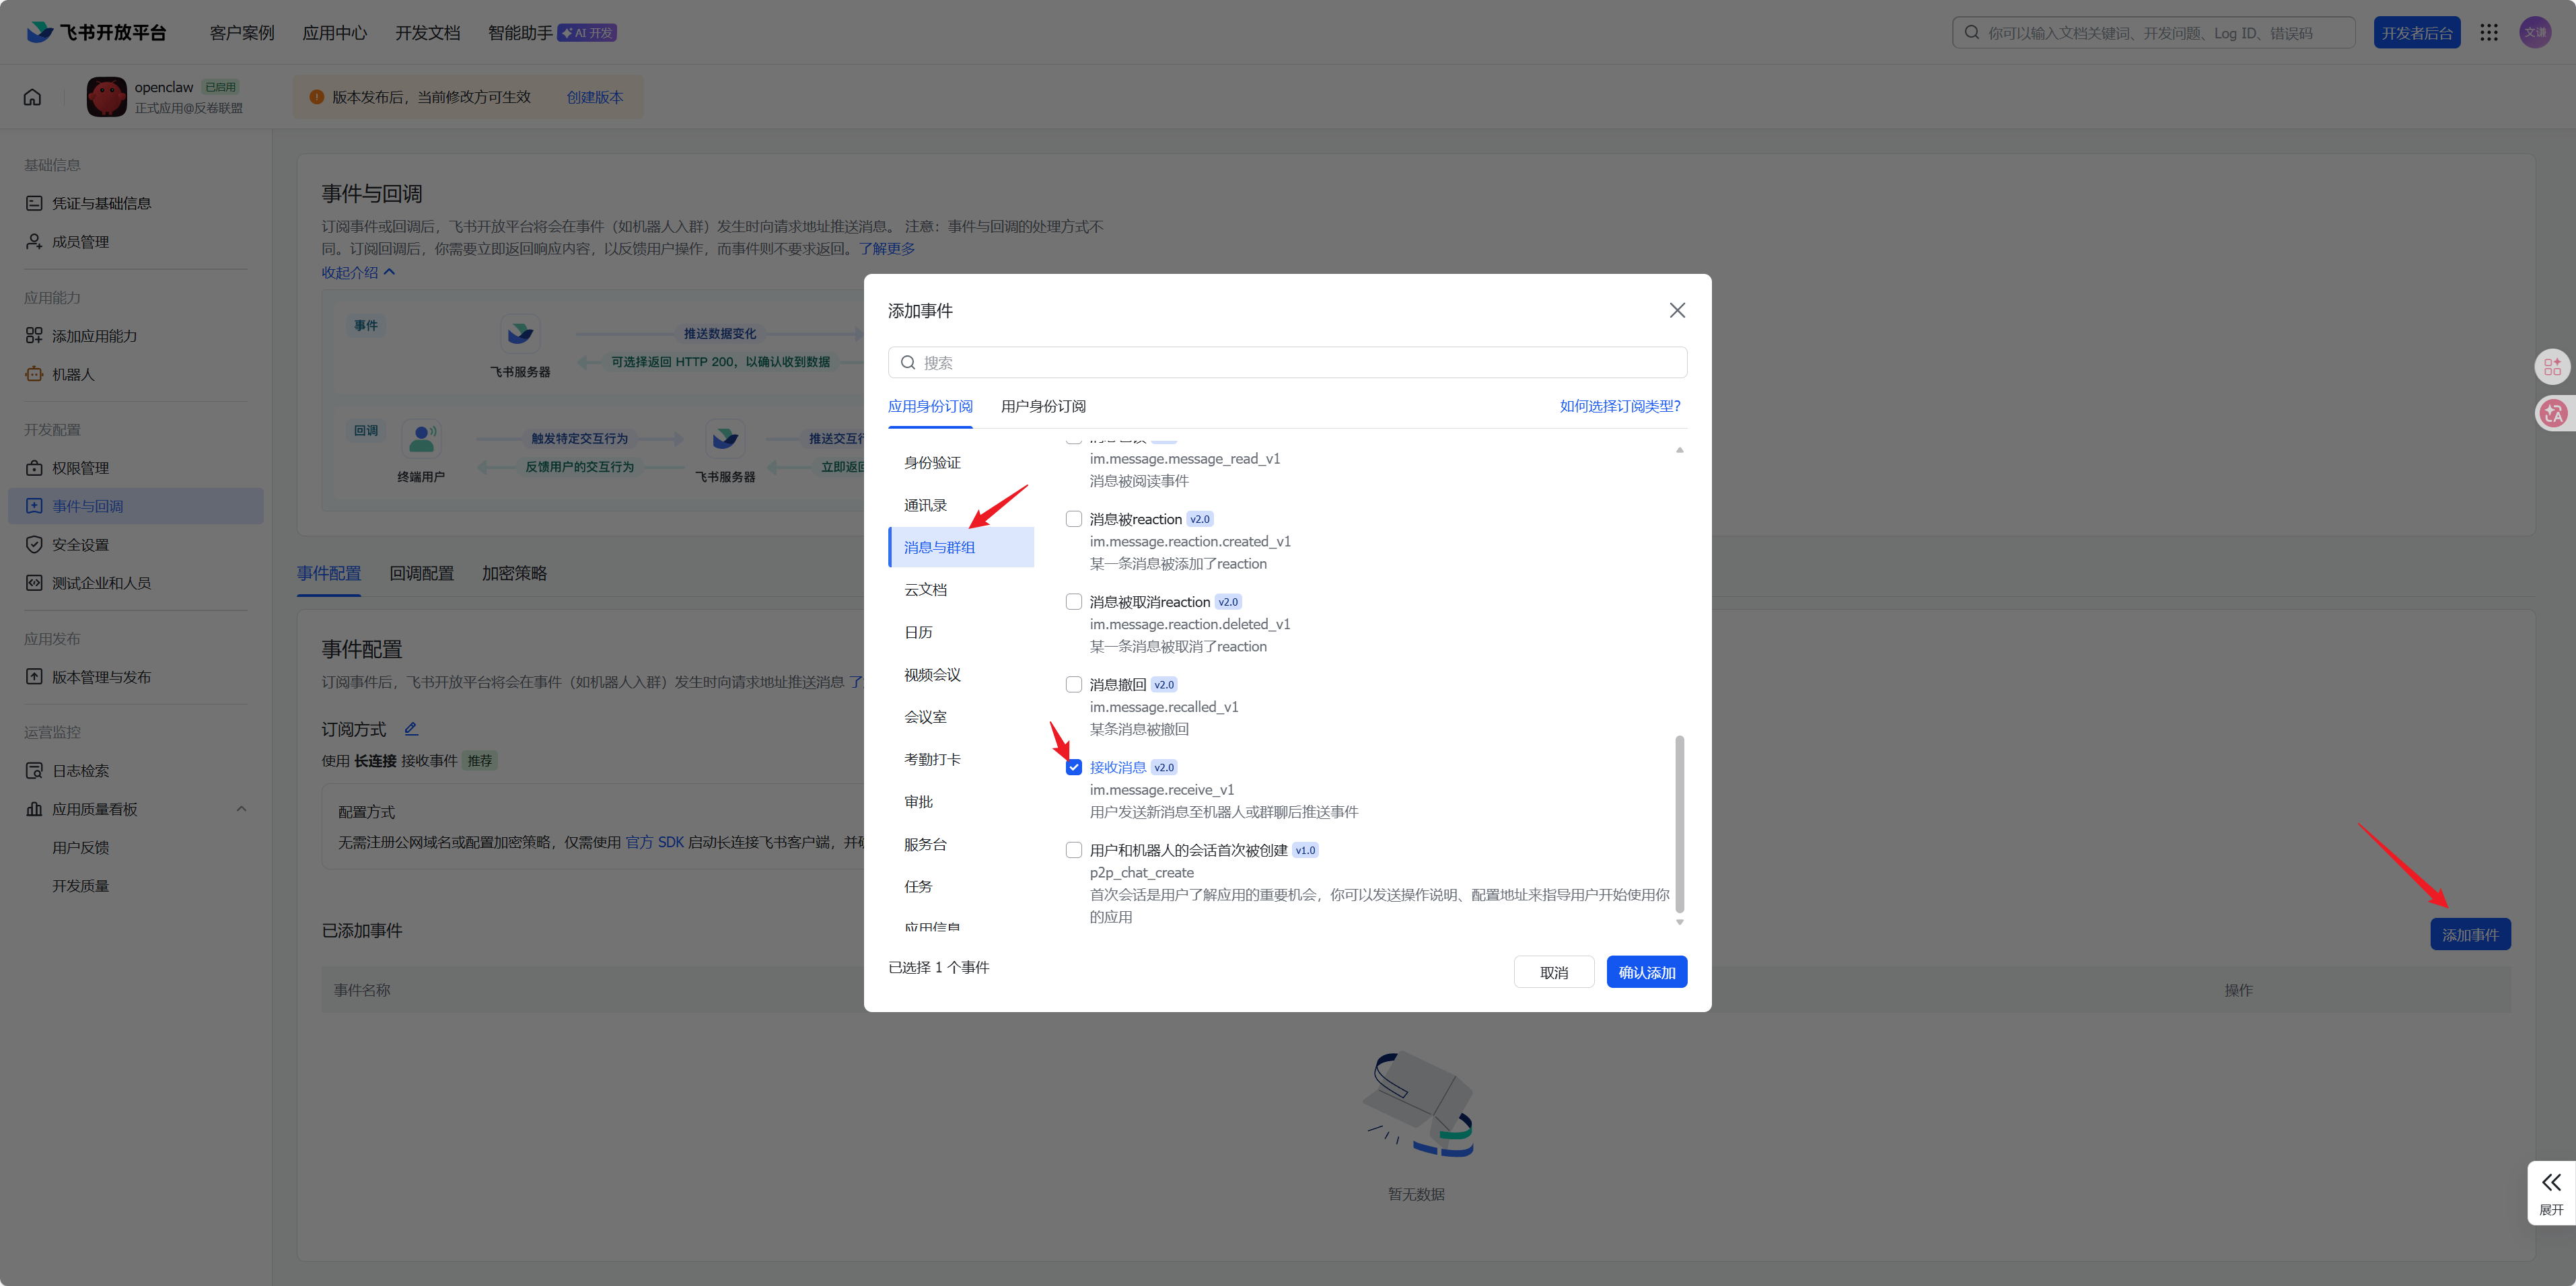
Task: Click the 日志检索 sidebar icon
Action: click(34, 771)
